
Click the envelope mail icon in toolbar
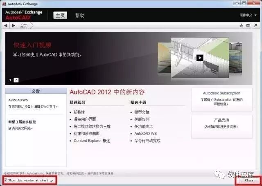248,25
